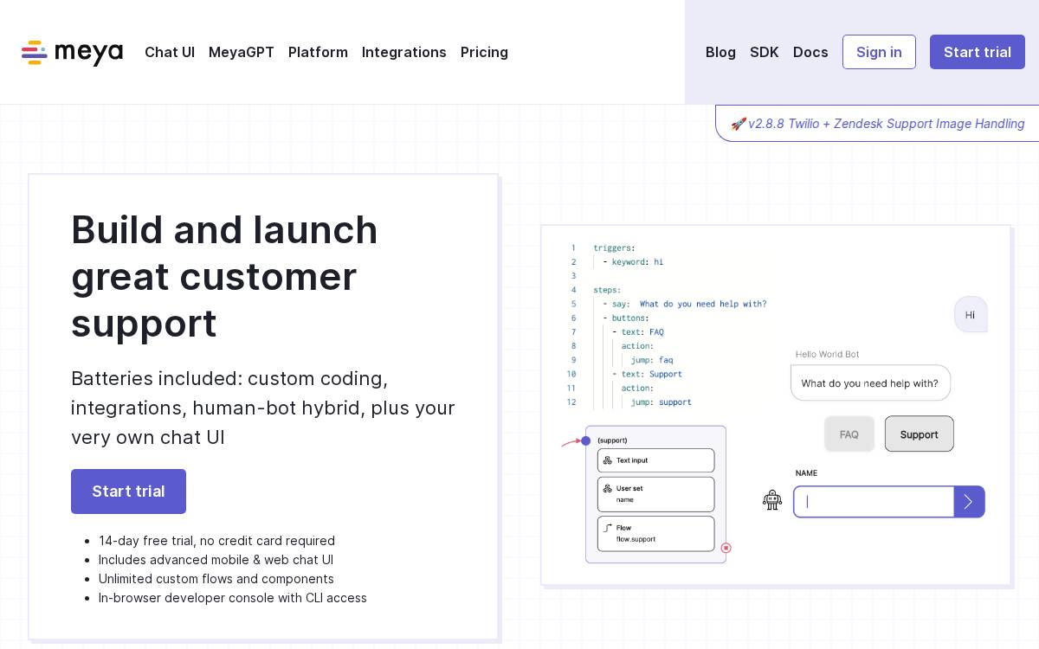The image size is (1039, 649).
Task: Click the rocket icon in announcement banner
Action: pyautogui.click(x=738, y=124)
